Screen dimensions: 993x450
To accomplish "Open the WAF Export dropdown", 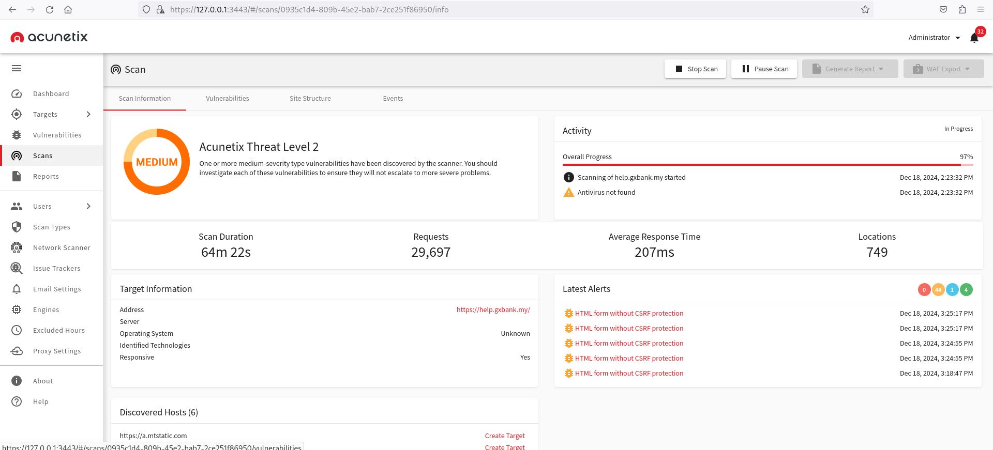I will tap(943, 69).
